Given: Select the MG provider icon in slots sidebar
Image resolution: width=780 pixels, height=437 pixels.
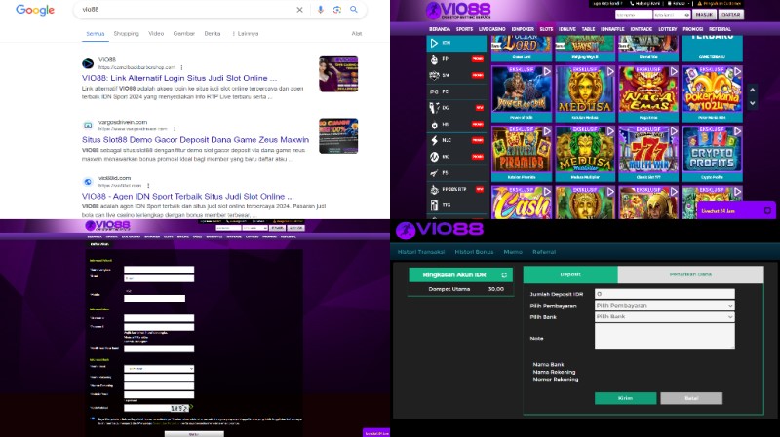Looking at the screenshot, I should (434, 157).
